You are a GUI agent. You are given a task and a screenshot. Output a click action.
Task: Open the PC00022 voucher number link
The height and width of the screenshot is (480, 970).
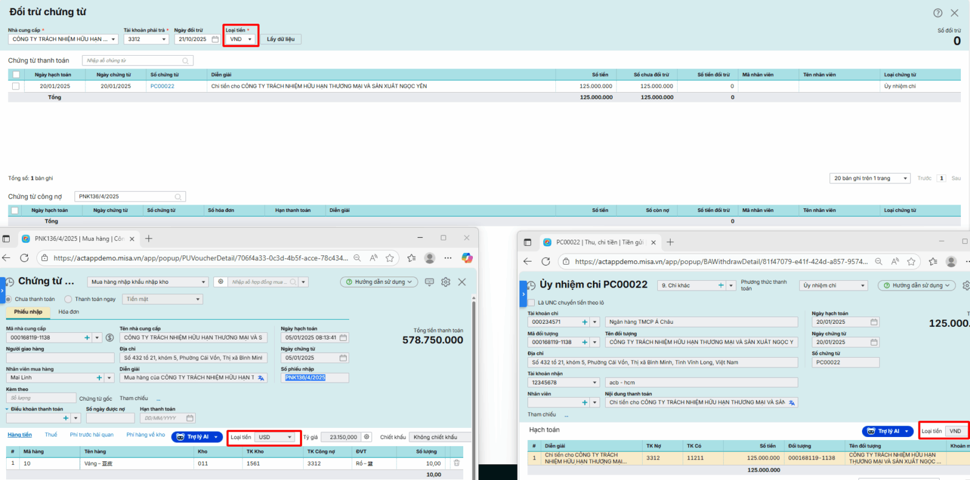coord(162,87)
